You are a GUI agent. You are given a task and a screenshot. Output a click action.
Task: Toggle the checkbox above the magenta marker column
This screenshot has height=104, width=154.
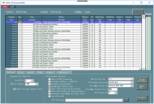(146, 14)
